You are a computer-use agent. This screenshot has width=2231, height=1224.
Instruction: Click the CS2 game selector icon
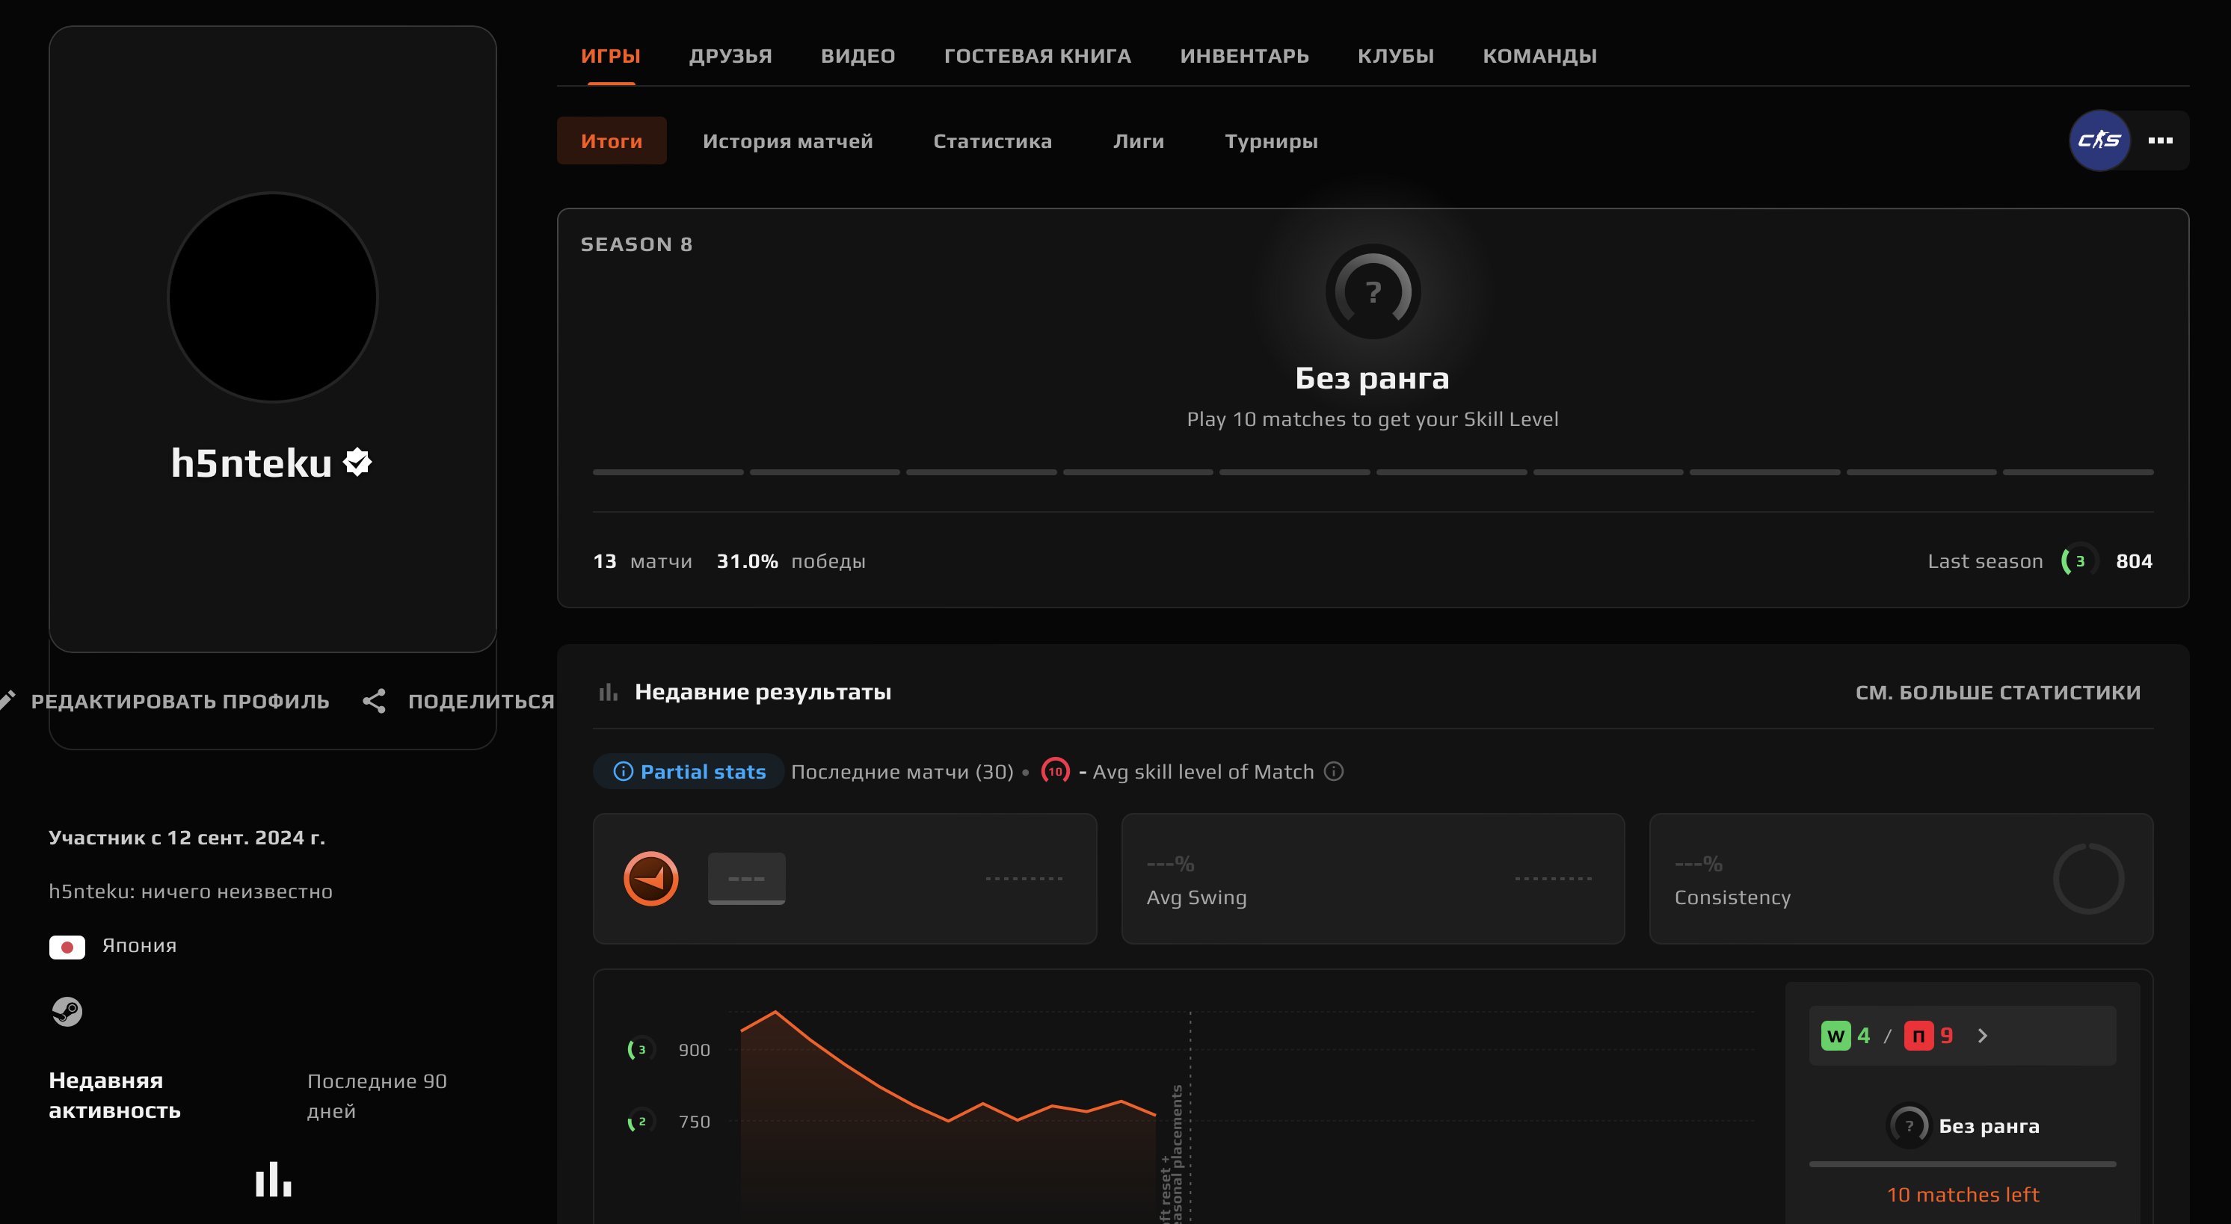[2099, 140]
